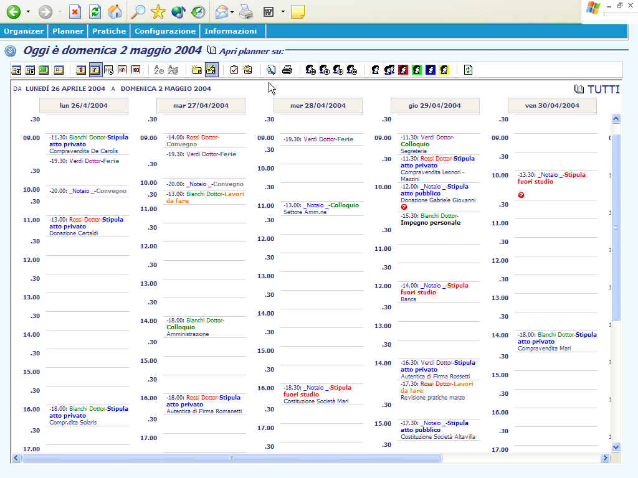This screenshot has width=638, height=478.
Task: Open the Configurazione menu
Action: [x=164, y=31]
